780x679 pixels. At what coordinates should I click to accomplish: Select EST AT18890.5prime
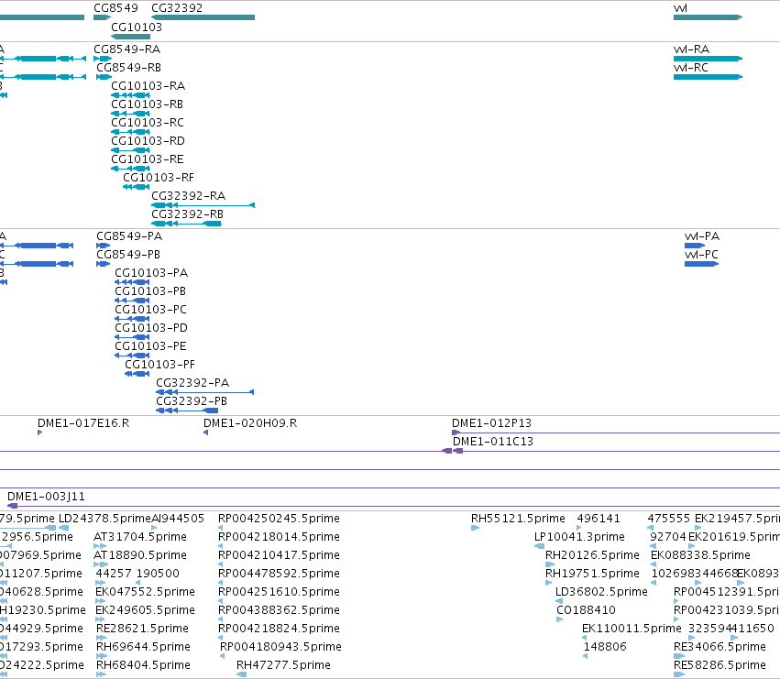pos(140,555)
